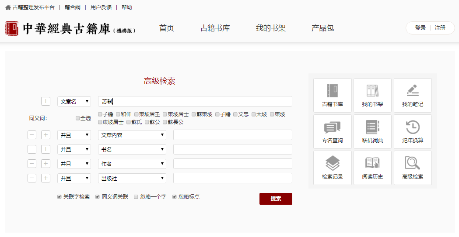Disable the 关联字检索 checkbox
The height and width of the screenshot is (237, 459).
60,197
